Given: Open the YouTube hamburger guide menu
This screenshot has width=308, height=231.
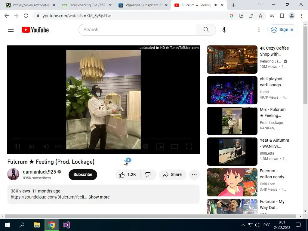Looking at the screenshot, I should (x=11, y=30).
